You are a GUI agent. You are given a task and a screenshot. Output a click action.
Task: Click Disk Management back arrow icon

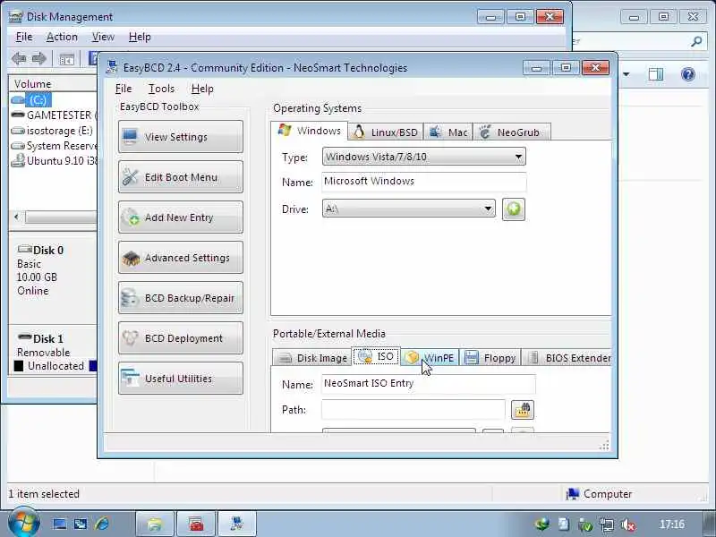point(19,58)
